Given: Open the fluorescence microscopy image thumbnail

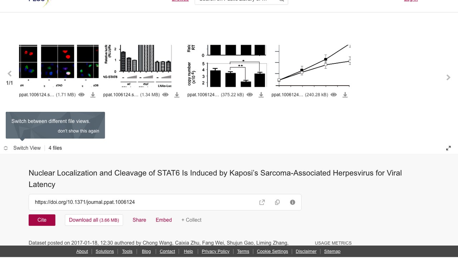Looking at the screenshot, I should pyautogui.click(x=59, y=66).
